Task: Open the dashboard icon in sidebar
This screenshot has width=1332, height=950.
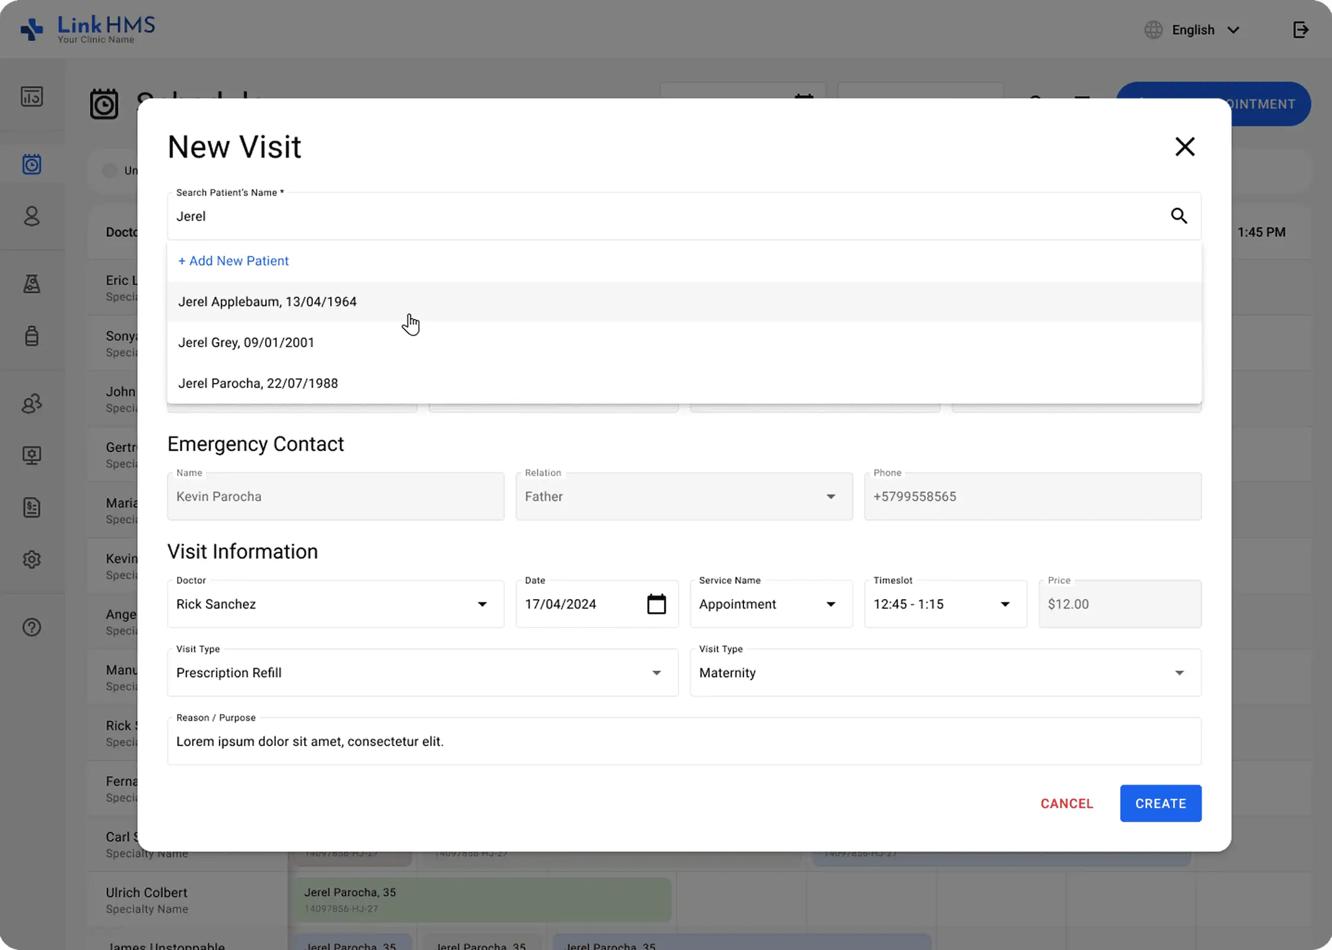Action: coord(32,96)
